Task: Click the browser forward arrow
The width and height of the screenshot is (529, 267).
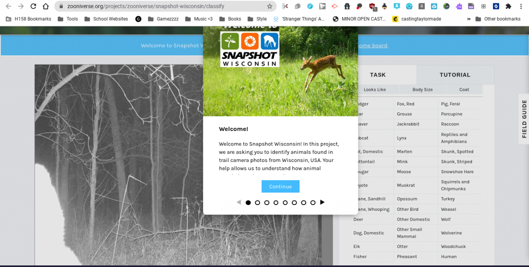Action: point(21,6)
